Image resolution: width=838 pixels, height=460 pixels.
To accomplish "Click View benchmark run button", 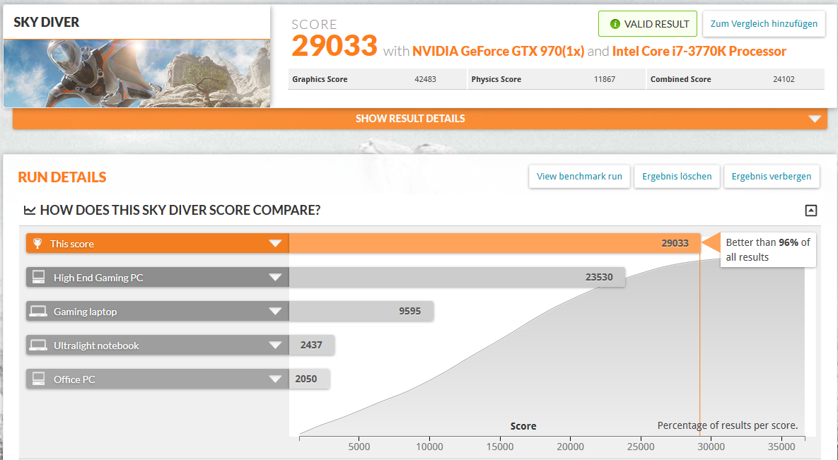I will pos(579,177).
